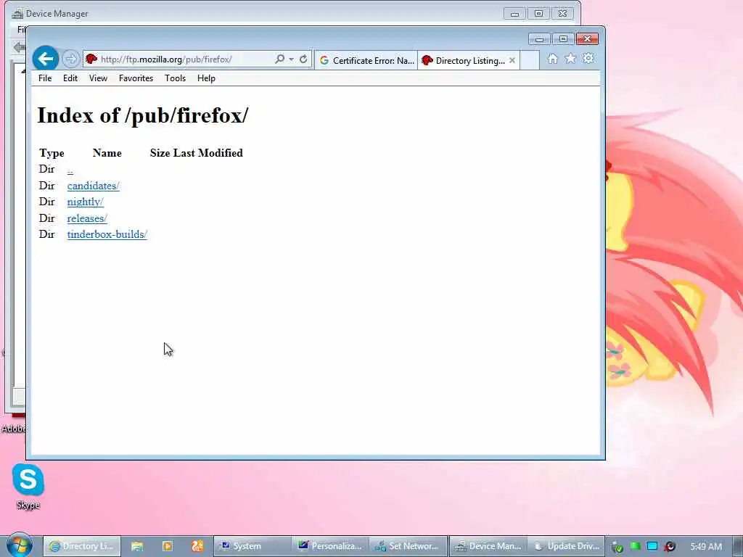The height and width of the screenshot is (557, 743).
Task: Click the search magnifier in address bar
Action: pyautogui.click(x=279, y=59)
